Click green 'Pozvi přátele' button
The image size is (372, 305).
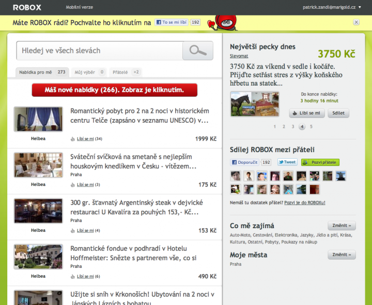click(x=320, y=162)
